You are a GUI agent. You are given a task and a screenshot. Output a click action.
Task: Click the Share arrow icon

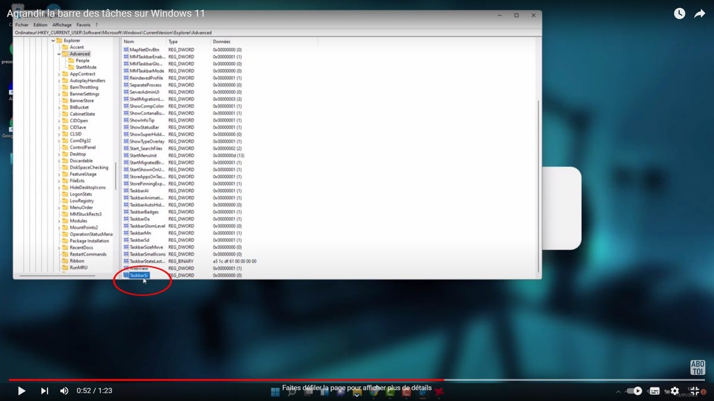(x=699, y=14)
